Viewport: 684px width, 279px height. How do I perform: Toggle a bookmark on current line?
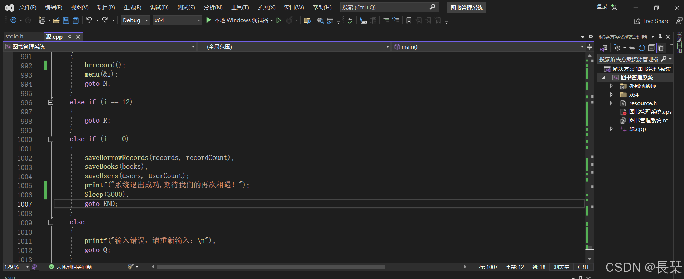click(x=409, y=20)
